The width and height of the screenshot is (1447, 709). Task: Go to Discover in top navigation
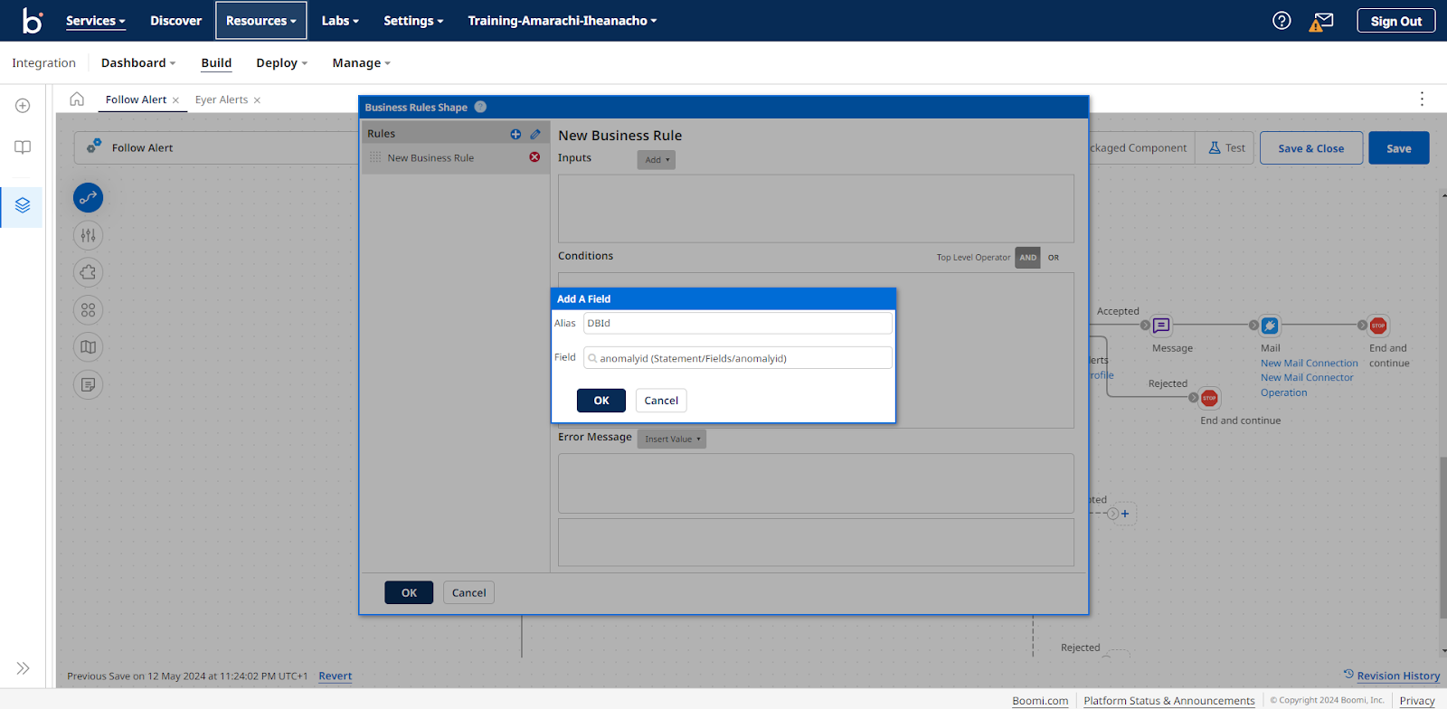[175, 21]
